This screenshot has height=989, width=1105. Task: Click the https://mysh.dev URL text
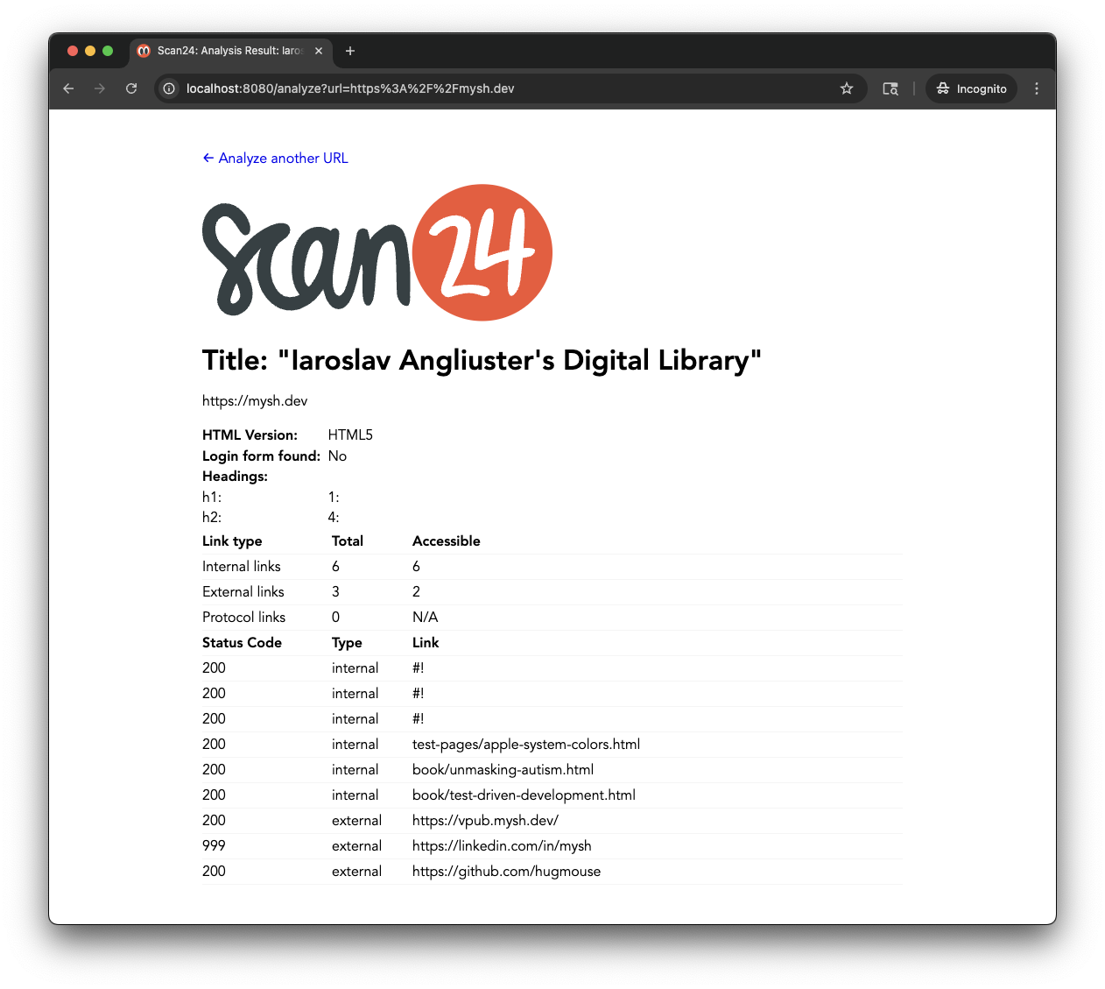255,401
